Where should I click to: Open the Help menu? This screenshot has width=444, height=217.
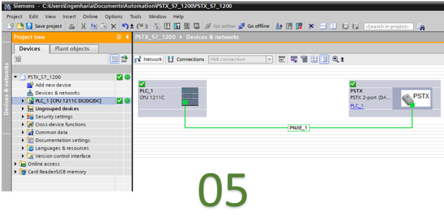tap(178, 16)
